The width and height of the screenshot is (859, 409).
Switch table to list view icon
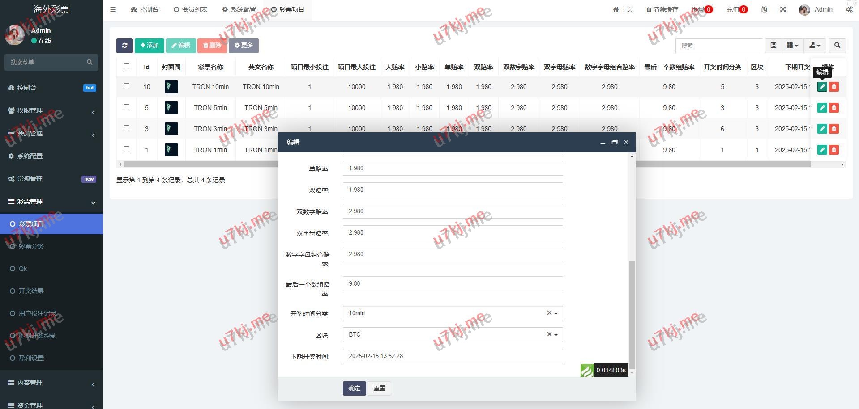[773, 46]
